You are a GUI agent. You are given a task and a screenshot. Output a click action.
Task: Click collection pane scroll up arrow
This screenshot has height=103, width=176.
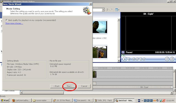coord(119,20)
